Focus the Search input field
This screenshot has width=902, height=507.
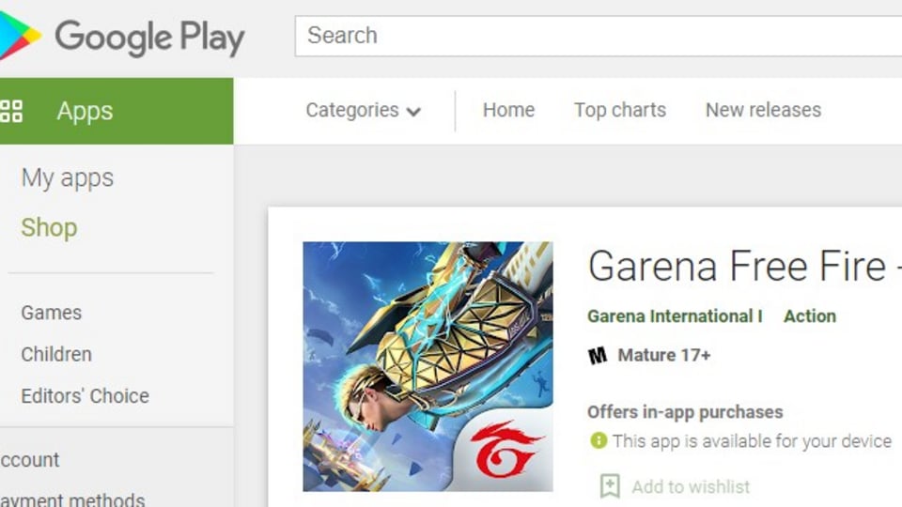coord(599,37)
